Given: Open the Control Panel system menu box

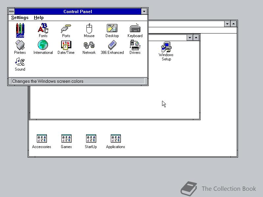Looking at the screenshot, I should (12, 11).
